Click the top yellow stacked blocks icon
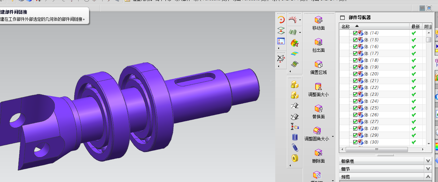 [x=294, y=85]
